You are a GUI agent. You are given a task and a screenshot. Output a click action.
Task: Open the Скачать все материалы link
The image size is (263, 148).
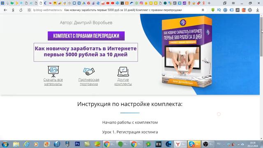53,82
